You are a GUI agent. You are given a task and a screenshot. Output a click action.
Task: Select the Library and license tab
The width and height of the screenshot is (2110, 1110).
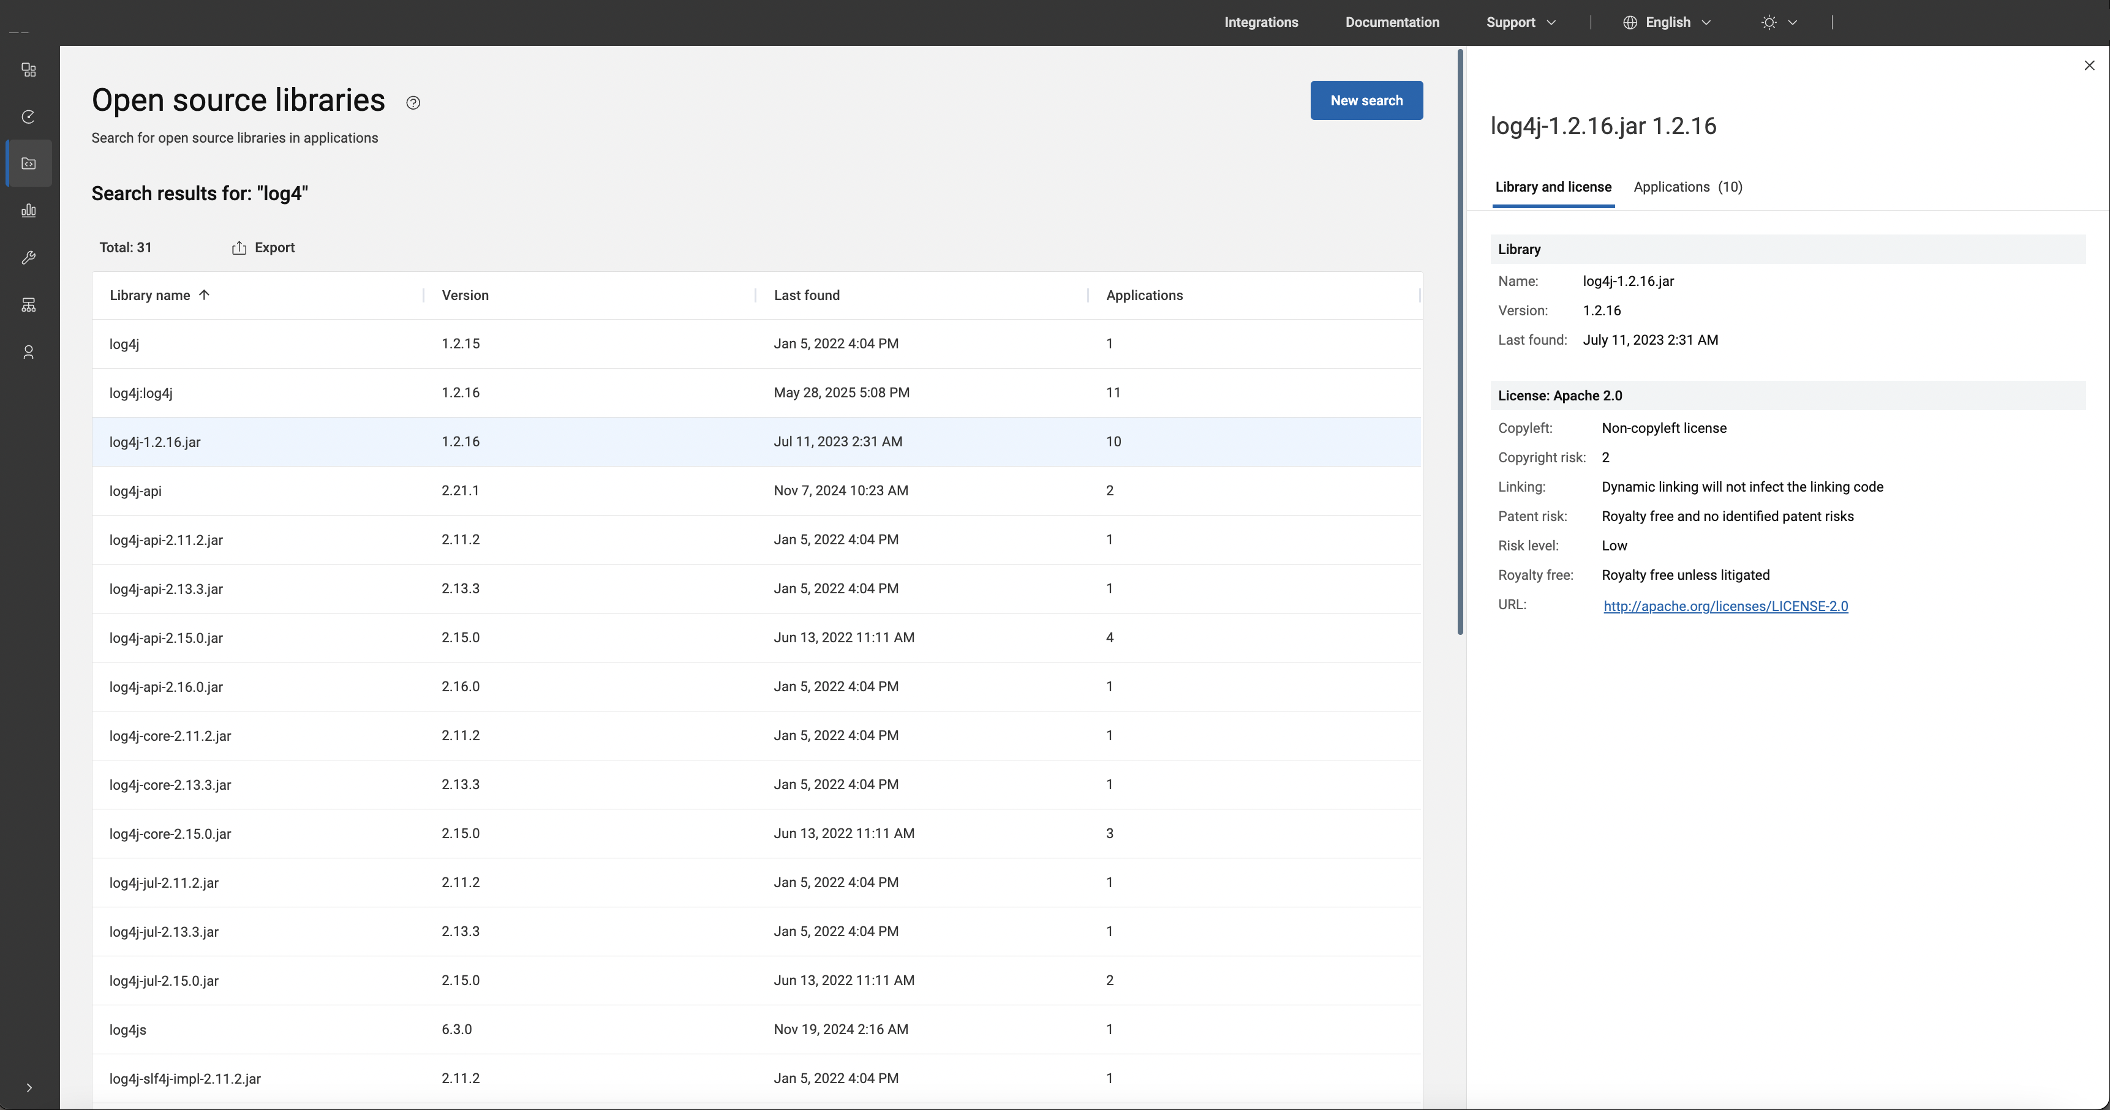pyautogui.click(x=1553, y=187)
